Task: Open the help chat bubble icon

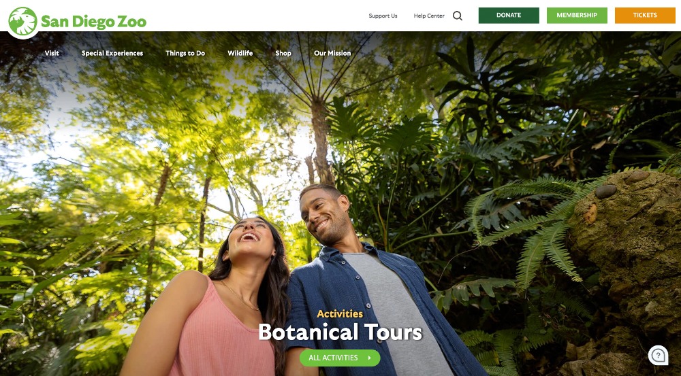Action: [659, 355]
